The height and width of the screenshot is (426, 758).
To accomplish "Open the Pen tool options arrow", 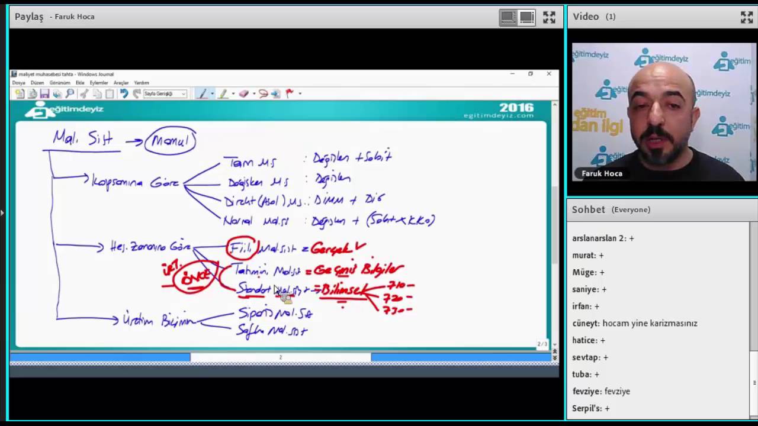I will 212,93.
